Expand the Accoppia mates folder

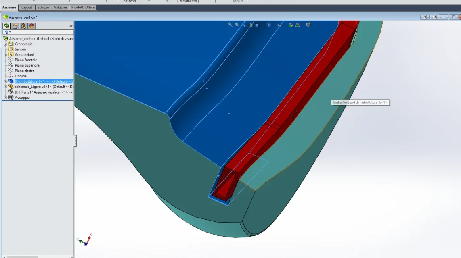pyautogui.click(x=5, y=98)
